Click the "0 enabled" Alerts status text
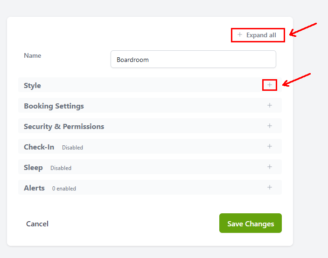This screenshot has width=328, height=258. (64, 189)
